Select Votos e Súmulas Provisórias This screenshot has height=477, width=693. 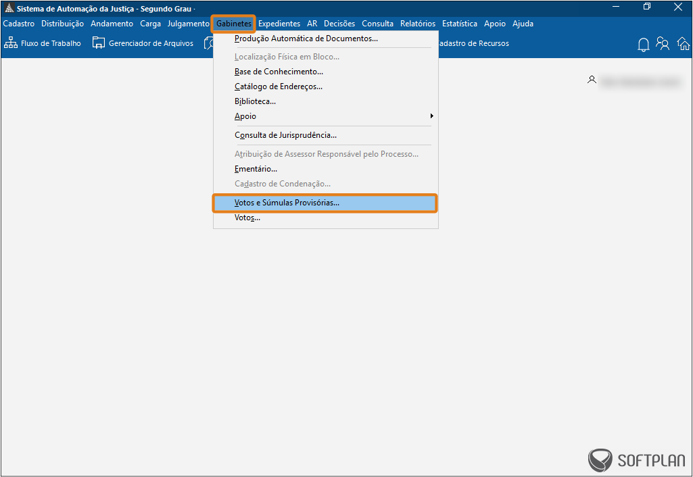(x=325, y=203)
